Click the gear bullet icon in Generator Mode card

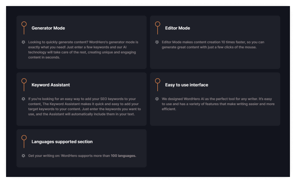click(x=23, y=42)
